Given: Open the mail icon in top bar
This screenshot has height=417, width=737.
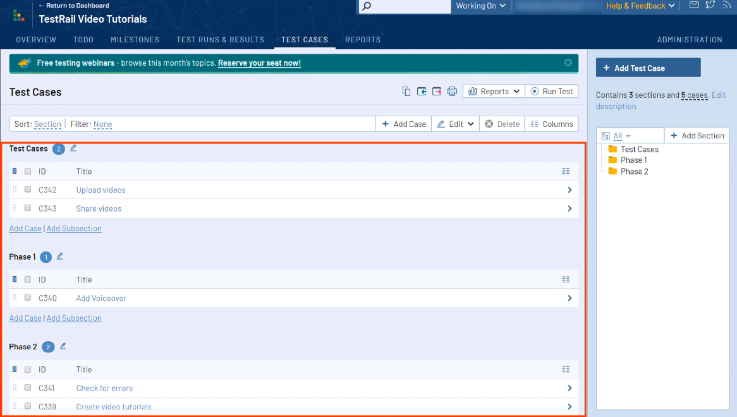Looking at the screenshot, I should (x=694, y=6).
